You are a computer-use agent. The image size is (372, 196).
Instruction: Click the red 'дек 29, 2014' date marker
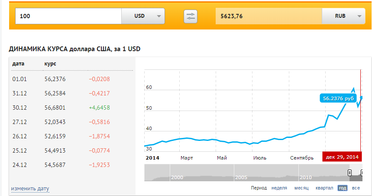tap(342, 157)
